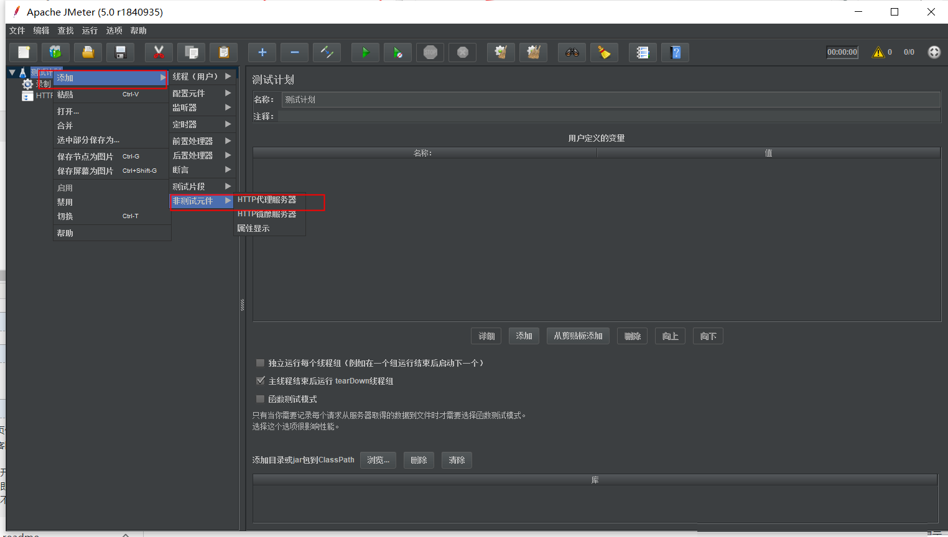Click the 名称 input field
Image resolution: width=948 pixels, height=537 pixels.
tap(611, 99)
